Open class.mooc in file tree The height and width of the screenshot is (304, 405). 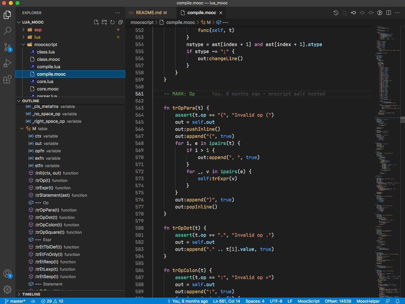tap(48, 59)
